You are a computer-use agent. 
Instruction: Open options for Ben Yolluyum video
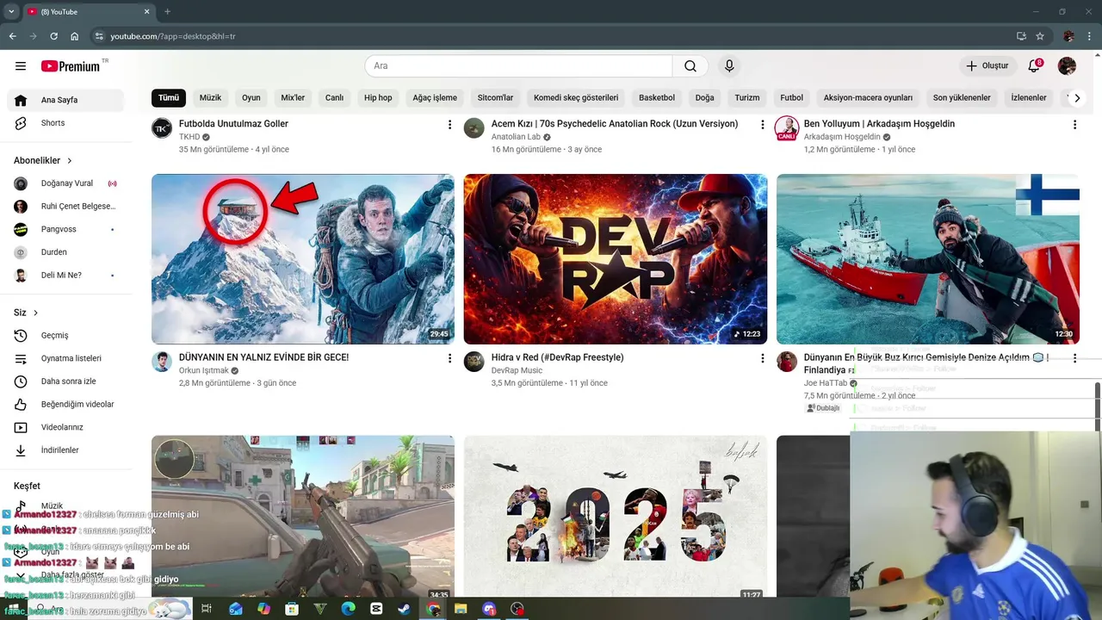click(x=1074, y=125)
